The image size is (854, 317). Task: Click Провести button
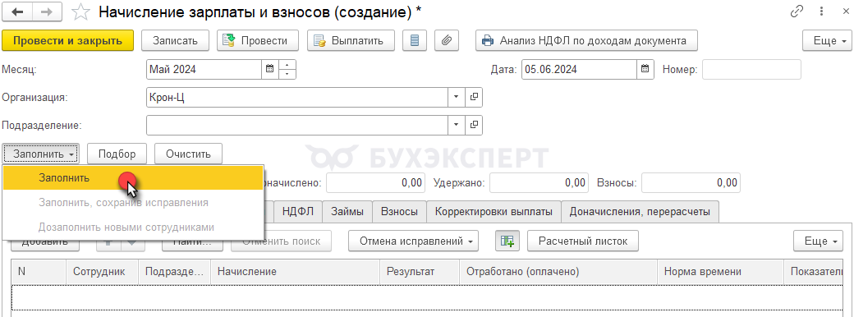258,40
